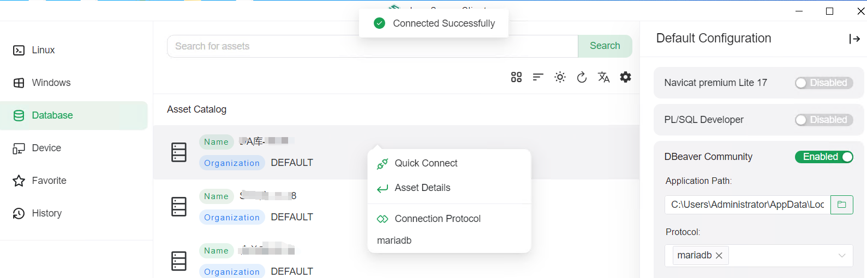Open the language translation icon

tap(603, 77)
